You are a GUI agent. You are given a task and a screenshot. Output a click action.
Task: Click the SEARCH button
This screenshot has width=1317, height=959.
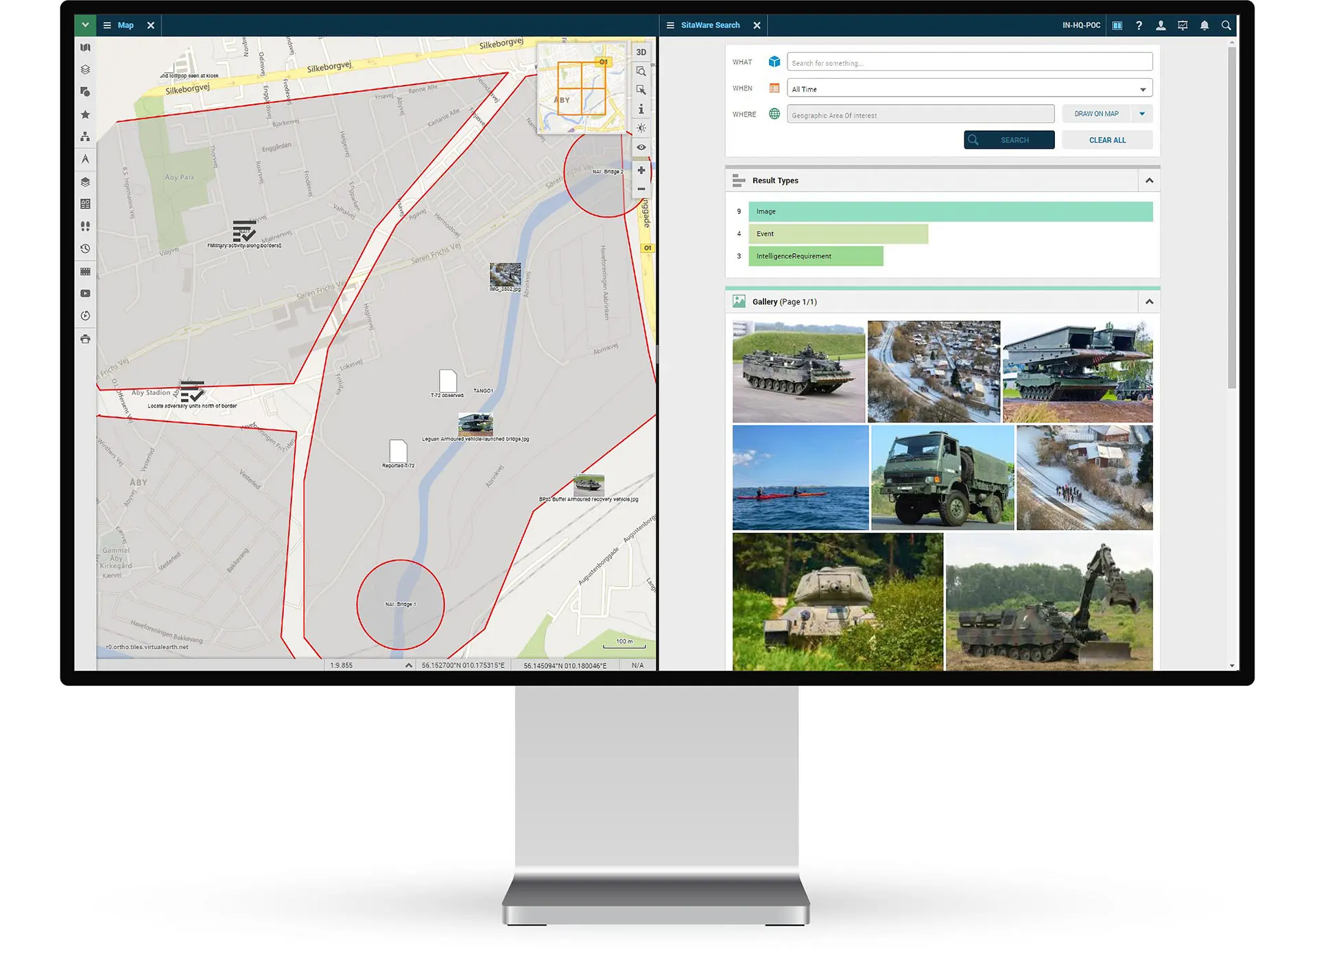click(x=1009, y=140)
